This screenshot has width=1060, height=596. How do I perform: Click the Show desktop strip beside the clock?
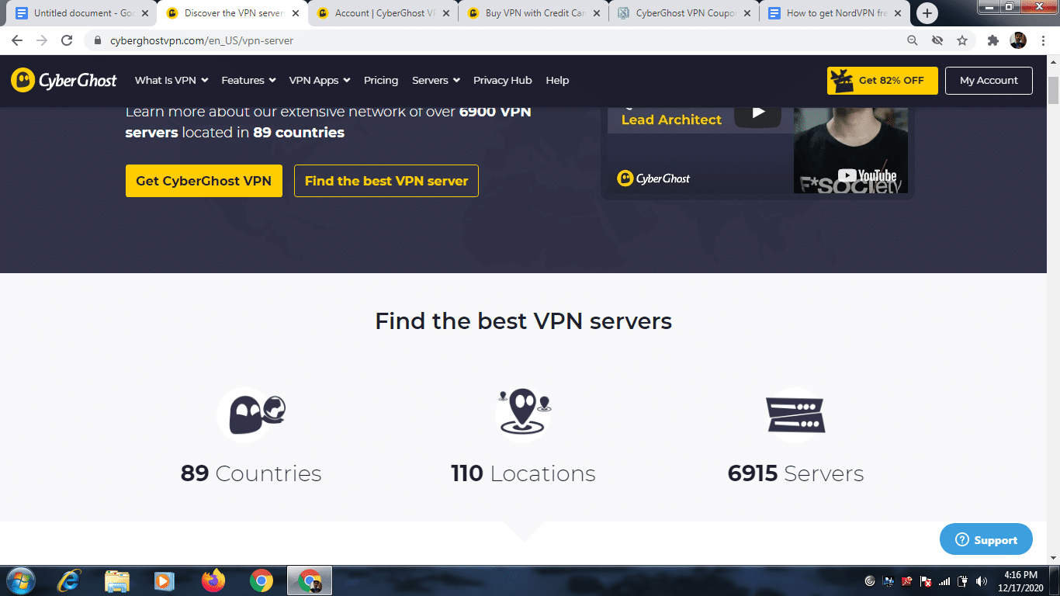[x=1055, y=580]
